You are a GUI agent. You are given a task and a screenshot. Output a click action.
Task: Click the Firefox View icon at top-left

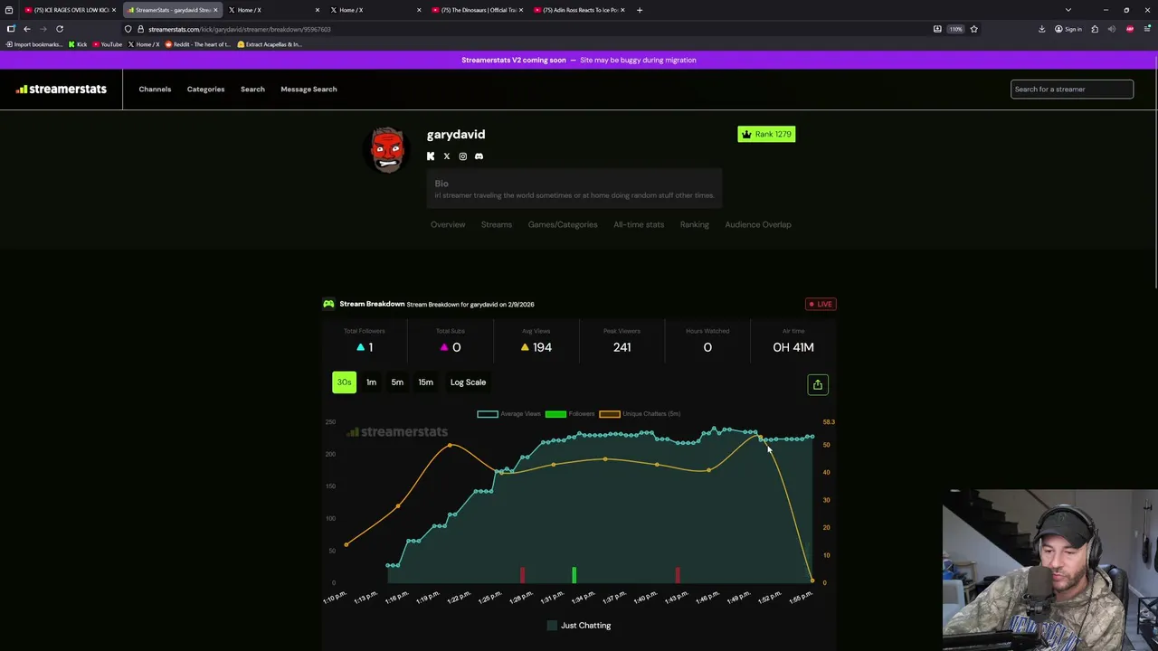point(9,10)
